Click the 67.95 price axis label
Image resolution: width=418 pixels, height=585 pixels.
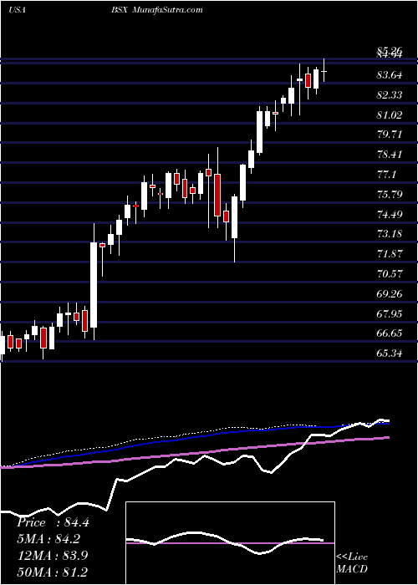(390, 313)
